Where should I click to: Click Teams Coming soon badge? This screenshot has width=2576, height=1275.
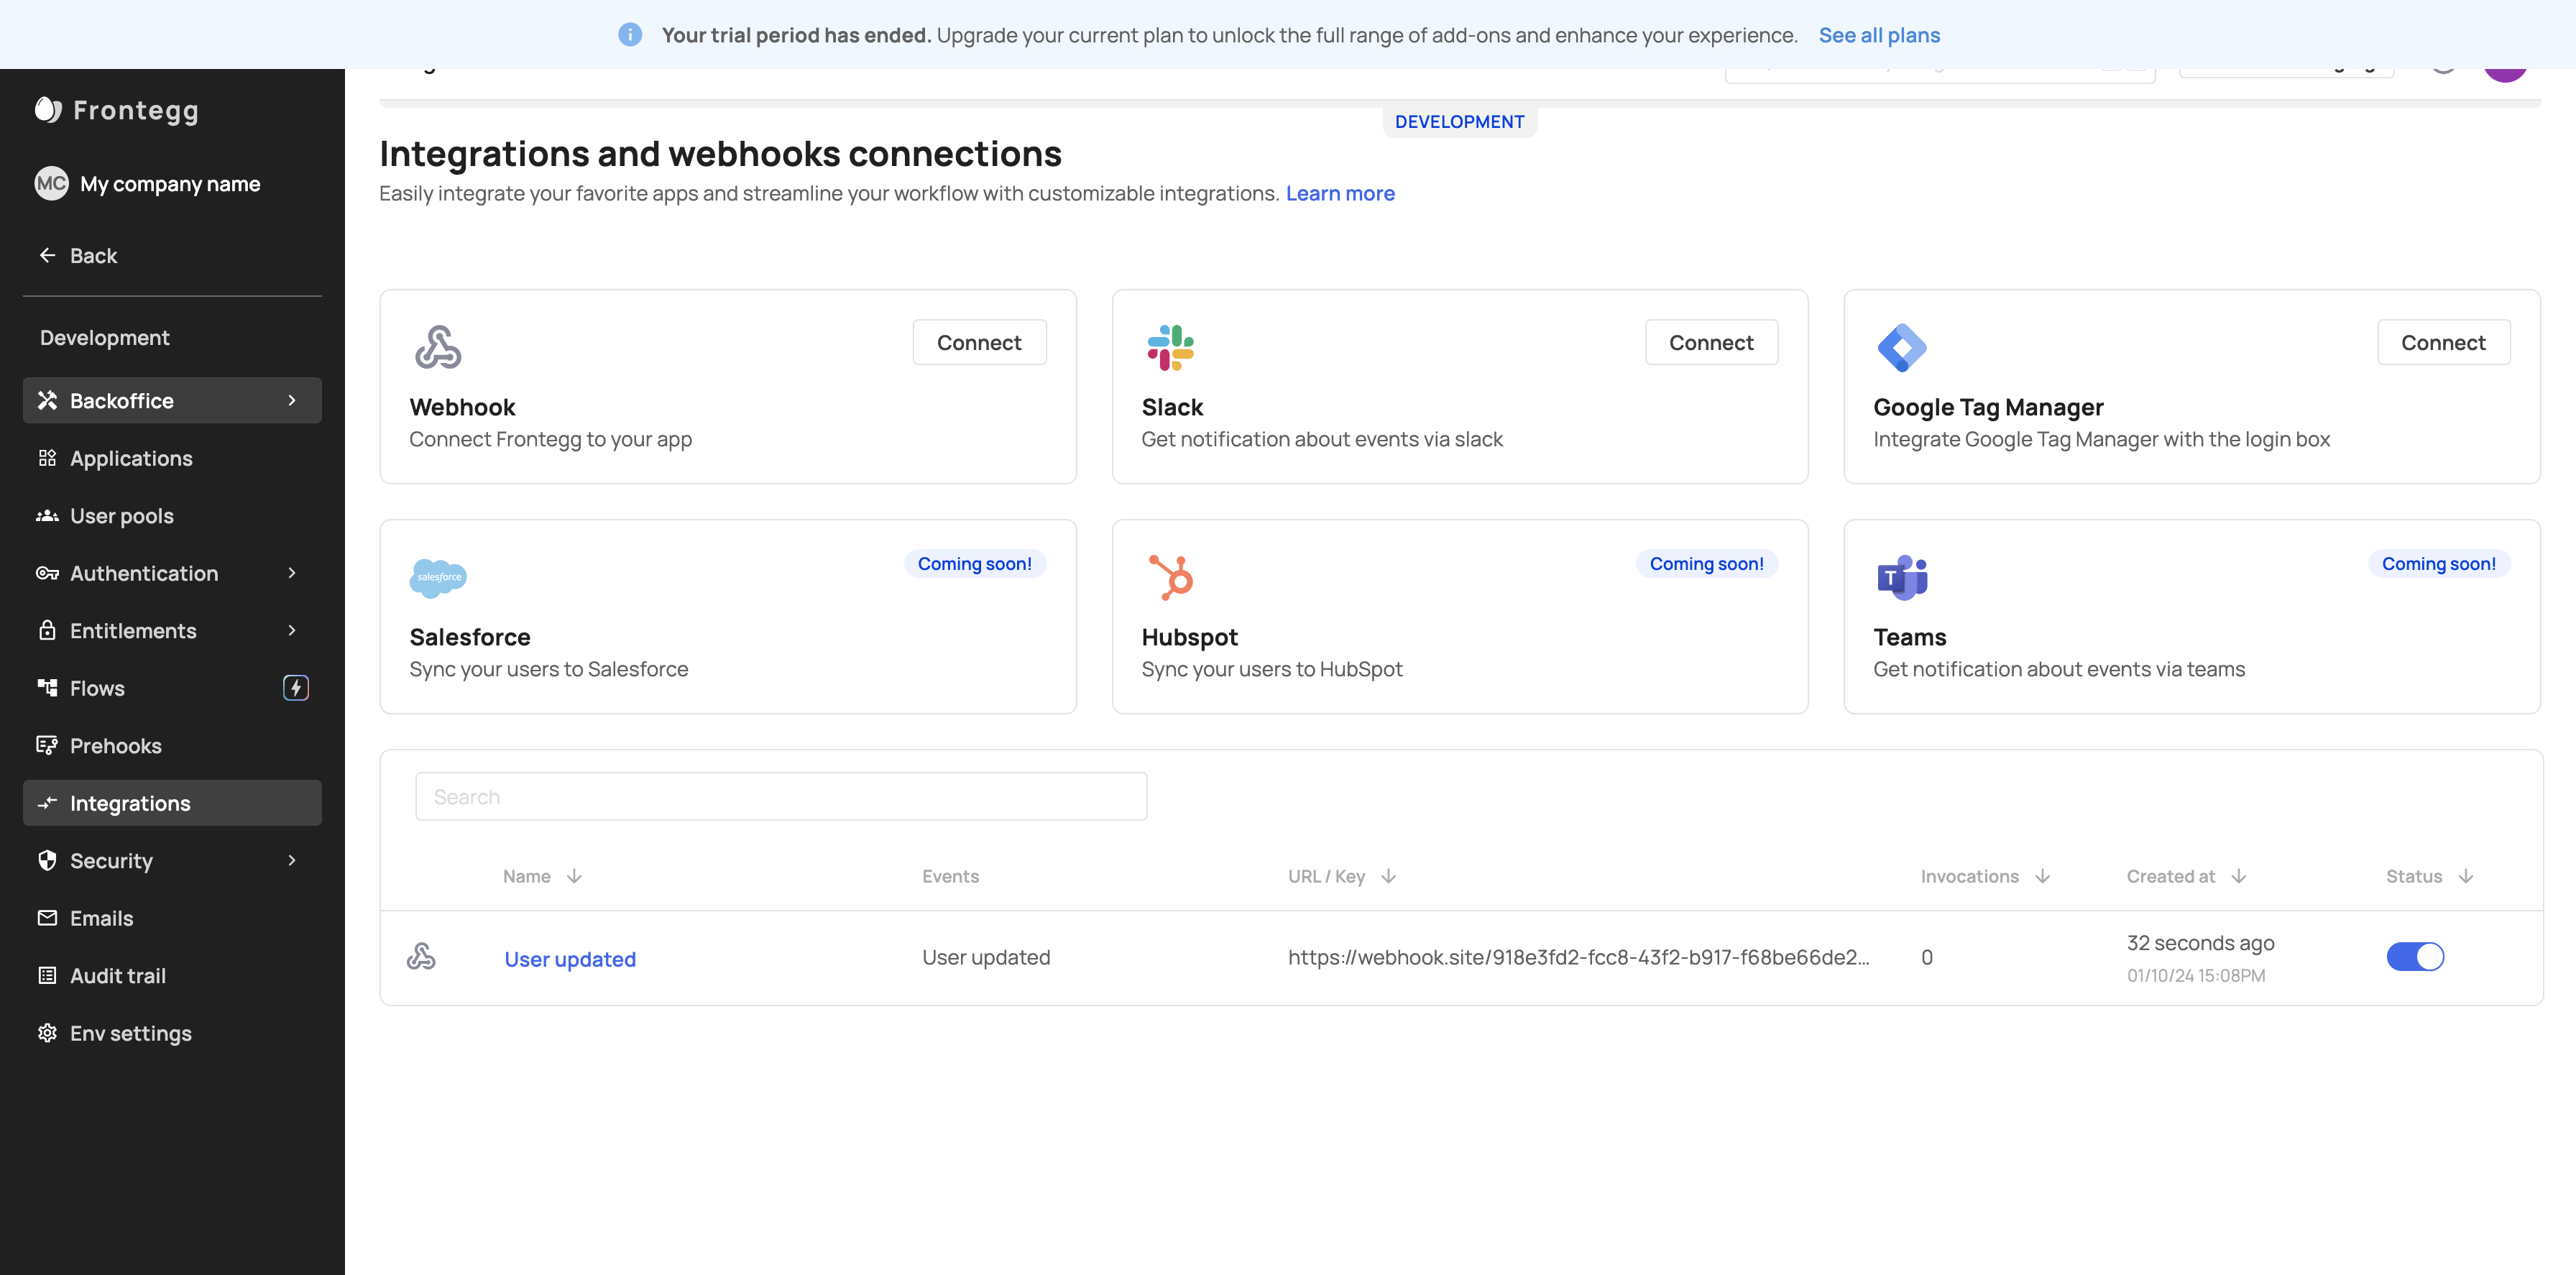pos(2438,563)
